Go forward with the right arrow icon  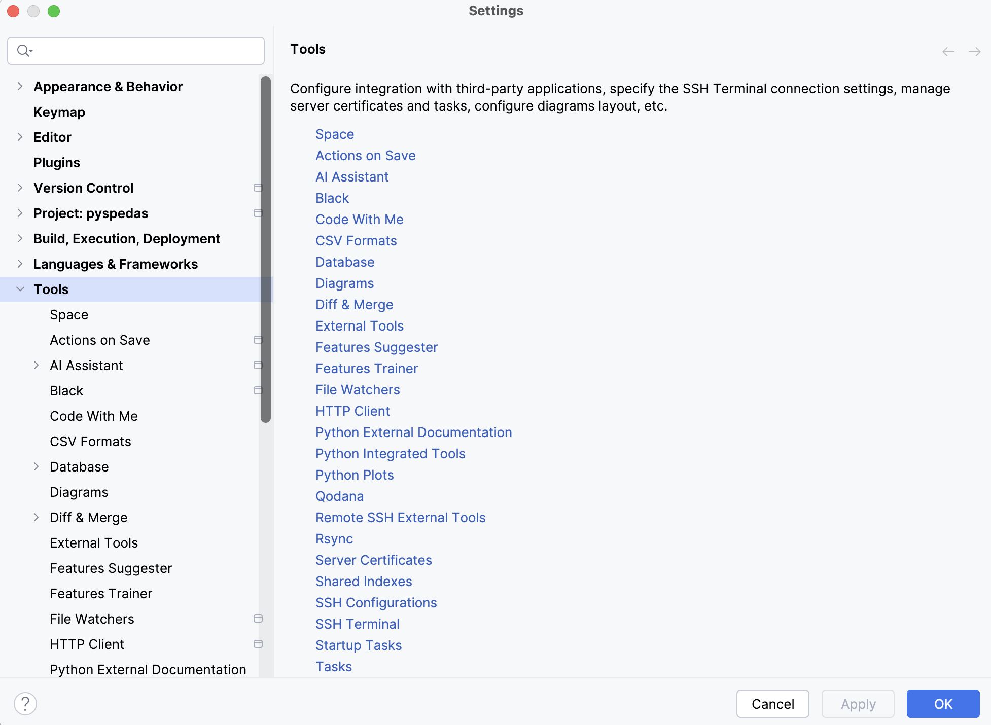pos(974,52)
